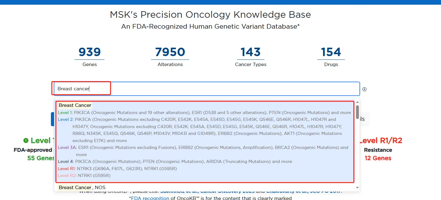The image size is (441, 200).
Task: Click the dropdown scrollbar down arrow
Action: [x=357, y=188]
